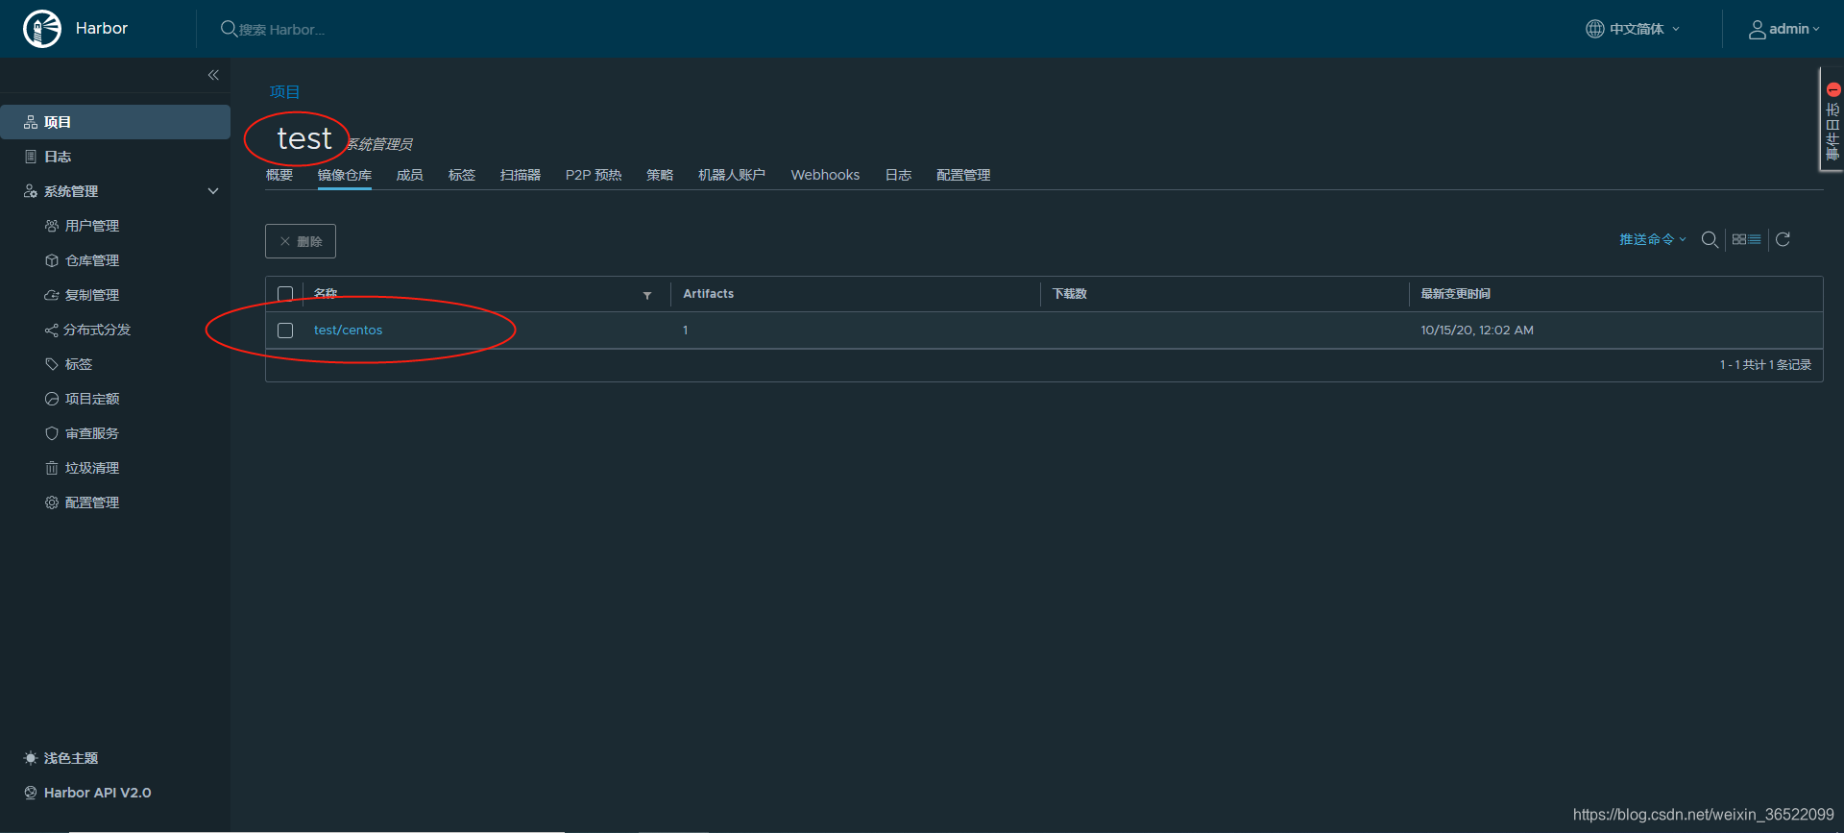
Task: Open the test/centos repository link
Action: 348,330
